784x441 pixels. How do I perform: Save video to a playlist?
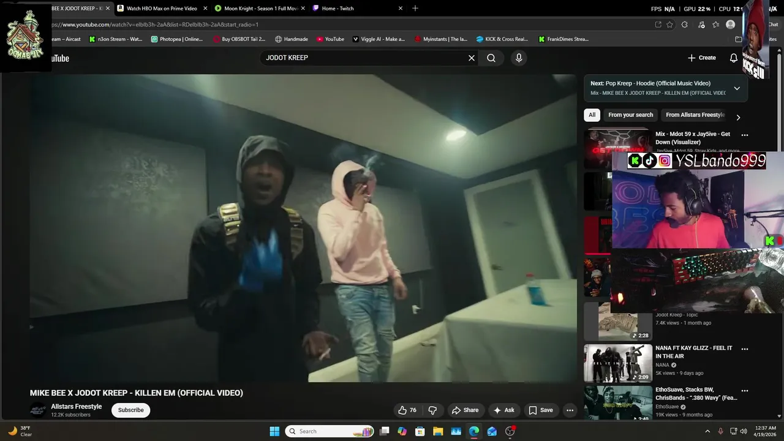click(x=541, y=410)
